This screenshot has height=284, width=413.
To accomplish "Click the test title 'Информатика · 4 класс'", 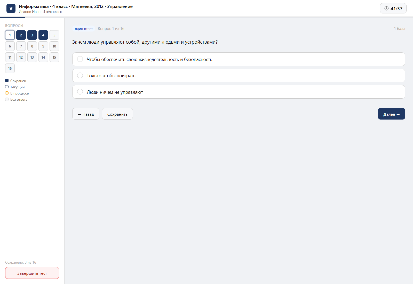I will click(43, 6).
